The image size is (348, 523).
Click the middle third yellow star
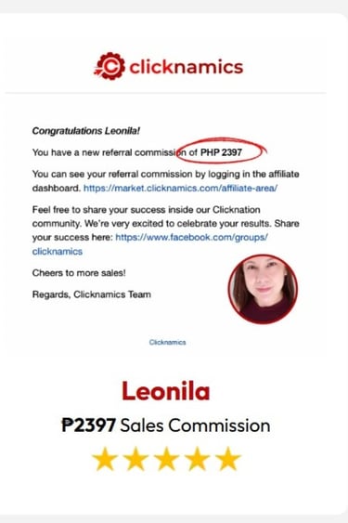click(x=167, y=459)
